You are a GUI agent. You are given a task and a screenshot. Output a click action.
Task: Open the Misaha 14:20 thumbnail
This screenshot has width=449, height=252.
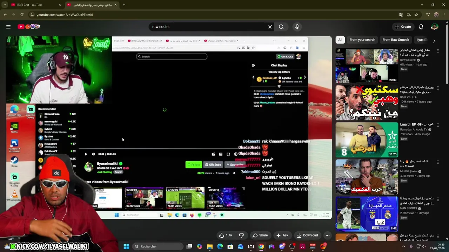[x=367, y=177]
